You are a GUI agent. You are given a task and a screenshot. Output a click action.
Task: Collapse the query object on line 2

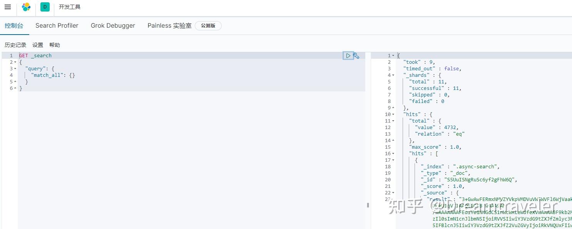(15, 62)
